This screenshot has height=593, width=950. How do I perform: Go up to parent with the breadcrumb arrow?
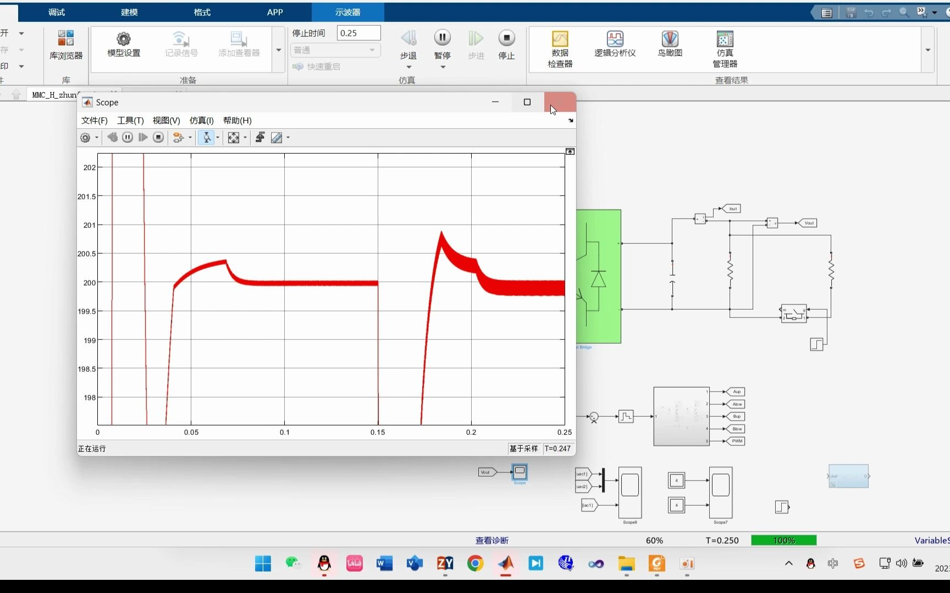tap(16, 94)
